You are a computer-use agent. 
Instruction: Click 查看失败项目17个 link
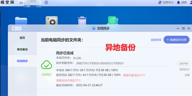134,75
